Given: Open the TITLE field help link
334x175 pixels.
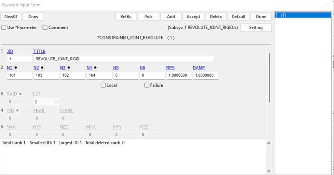Looking at the screenshot, I should click(x=39, y=51).
